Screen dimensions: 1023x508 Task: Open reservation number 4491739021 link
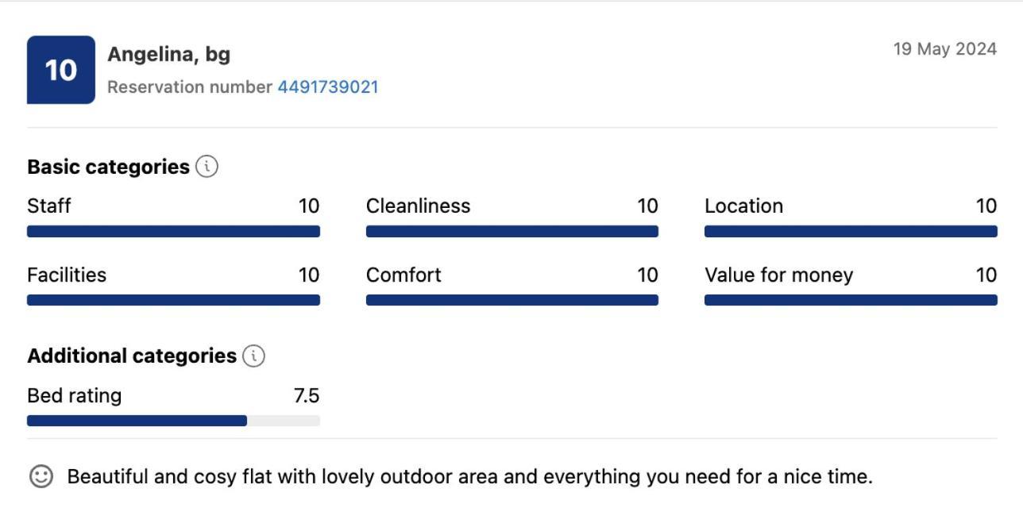(328, 87)
